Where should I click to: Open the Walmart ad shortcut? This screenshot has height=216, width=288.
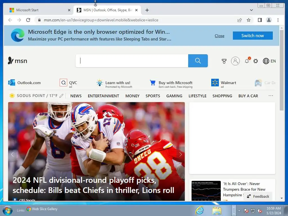224,84
